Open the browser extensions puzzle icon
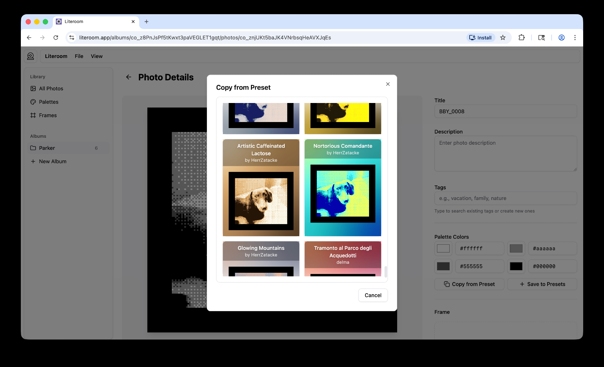 (522, 37)
